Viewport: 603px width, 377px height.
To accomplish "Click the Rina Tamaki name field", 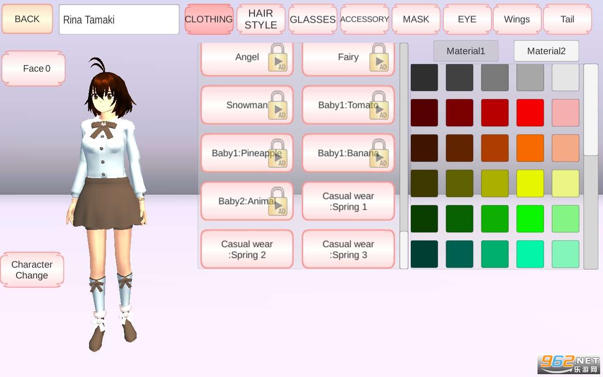I will pos(119,20).
